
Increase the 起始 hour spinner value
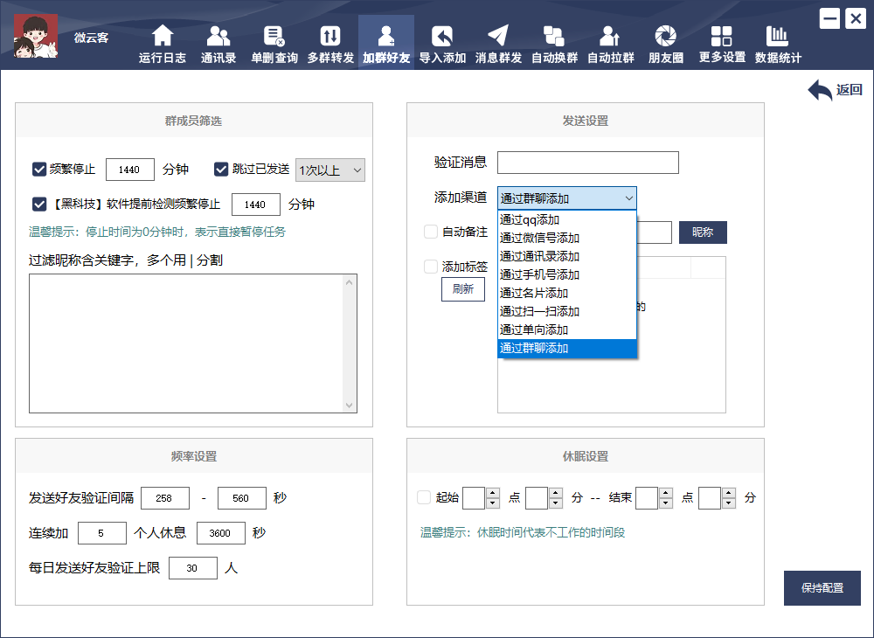pos(492,493)
